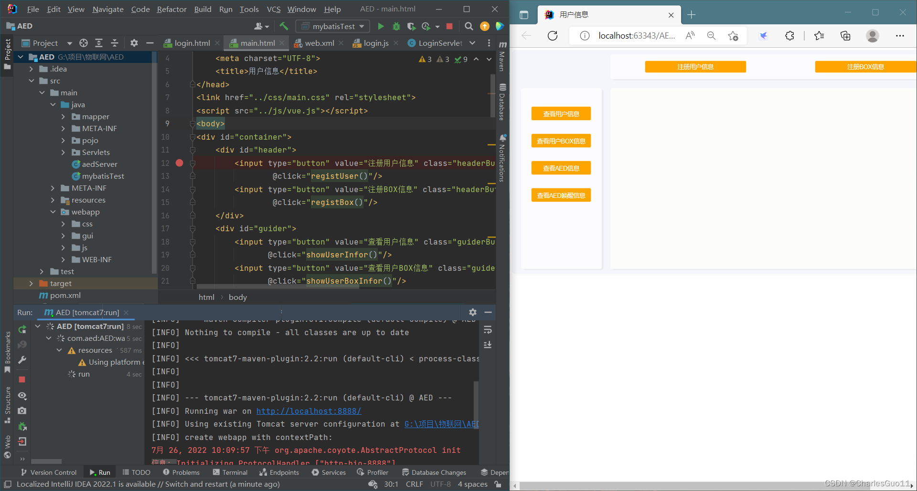Run the mybatisTest configuration

[x=381, y=26]
